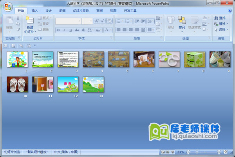Select slide 7 thumbnail with white rings
The width and height of the screenshot is (235, 157).
coord(169,59)
